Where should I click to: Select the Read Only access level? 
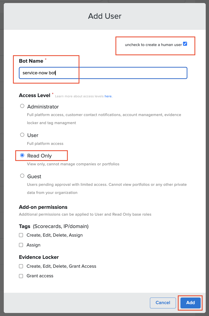click(22, 155)
